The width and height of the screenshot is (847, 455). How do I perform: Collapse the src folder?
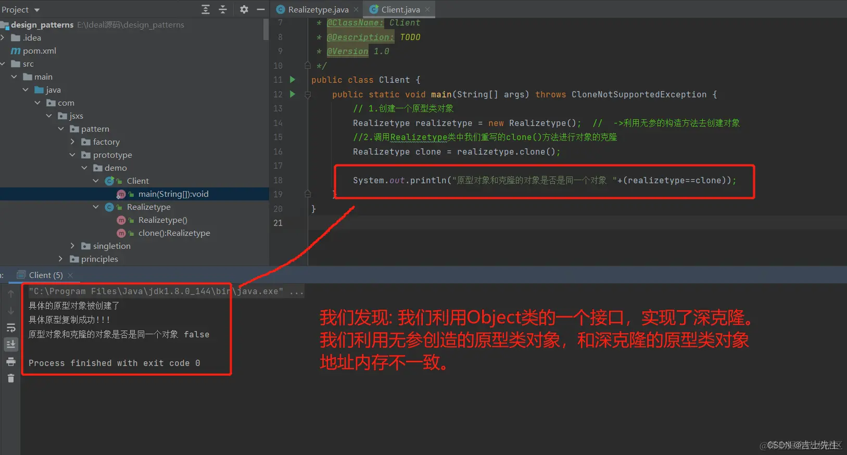pyautogui.click(x=3, y=64)
